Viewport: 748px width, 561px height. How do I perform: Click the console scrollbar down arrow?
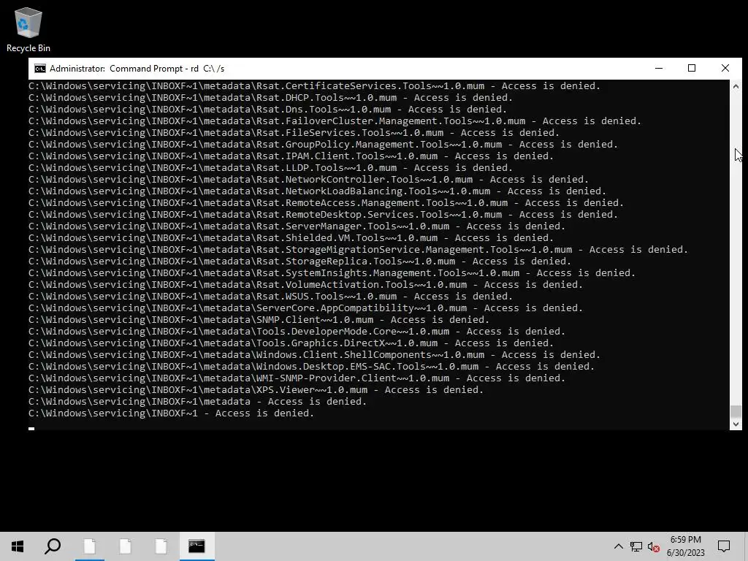[x=736, y=424]
